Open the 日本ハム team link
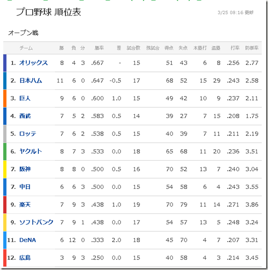 30,81
